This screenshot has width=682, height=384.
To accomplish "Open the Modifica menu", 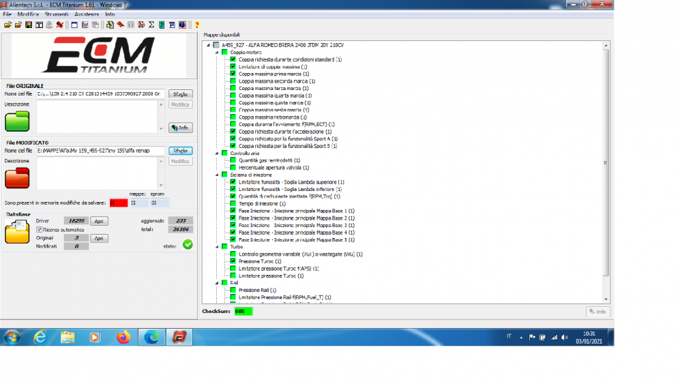I will coord(28,14).
